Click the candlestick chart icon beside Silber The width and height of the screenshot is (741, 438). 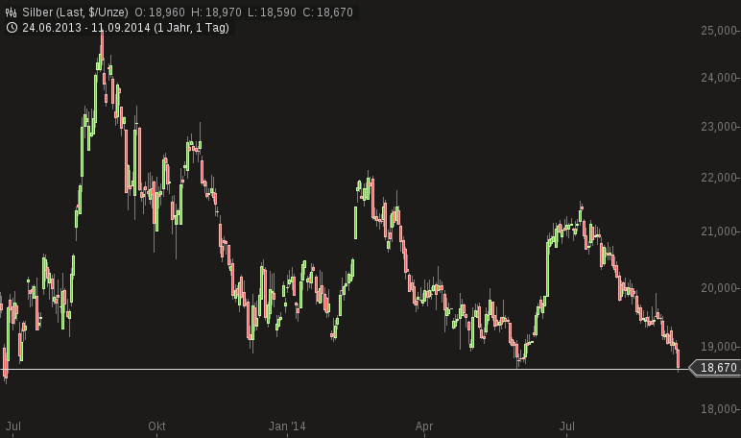[x=12, y=12]
